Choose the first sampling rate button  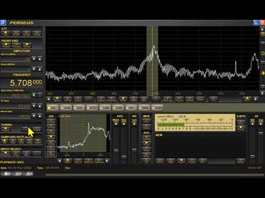tap(4, 141)
